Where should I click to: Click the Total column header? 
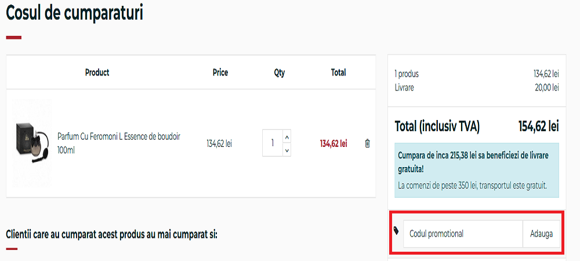click(x=338, y=72)
